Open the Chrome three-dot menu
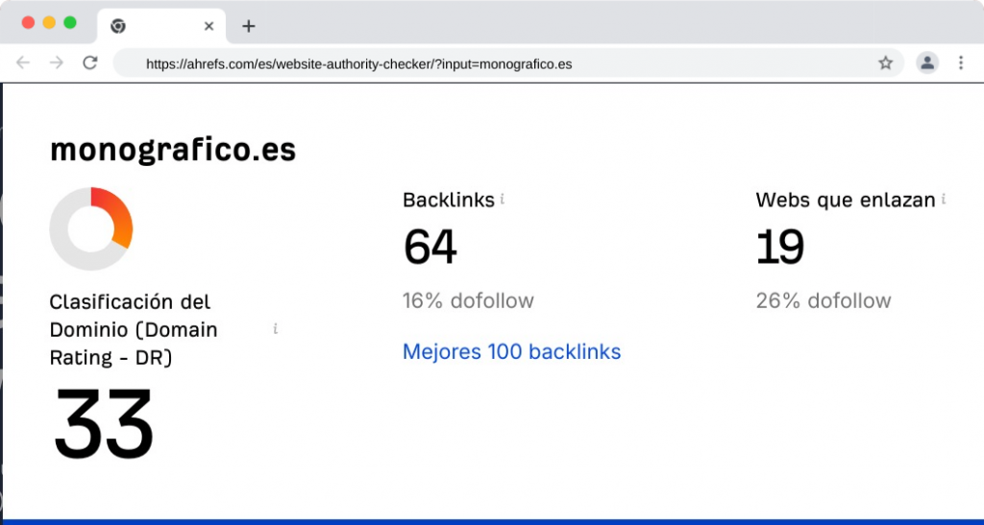Image resolution: width=984 pixels, height=525 pixels. [961, 62]
